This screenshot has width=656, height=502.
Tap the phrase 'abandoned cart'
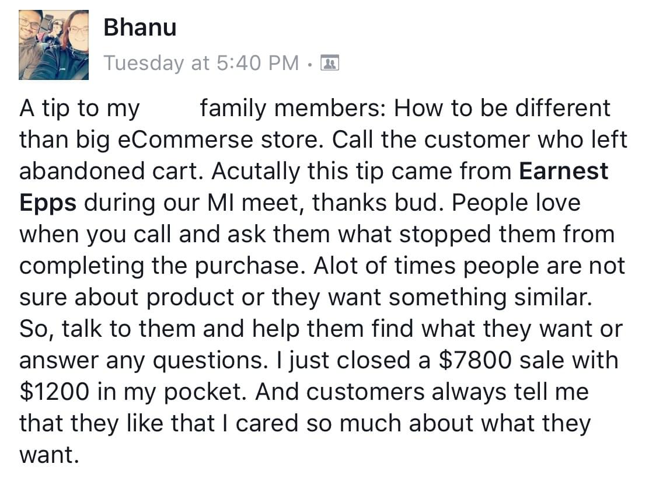111,171
